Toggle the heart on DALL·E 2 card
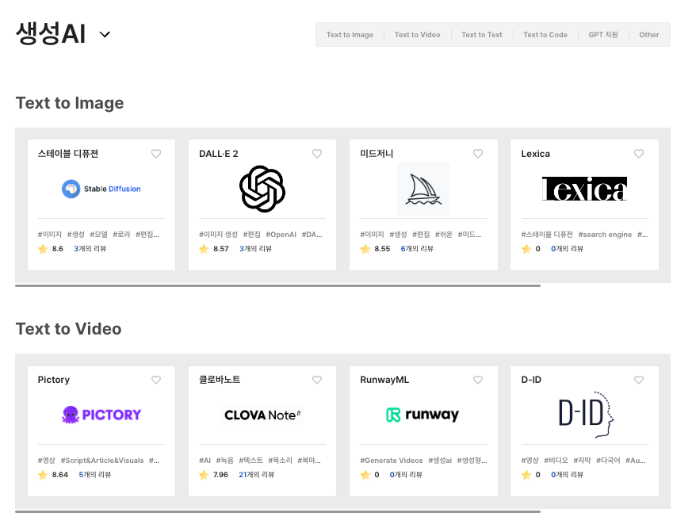 (317, 154)
